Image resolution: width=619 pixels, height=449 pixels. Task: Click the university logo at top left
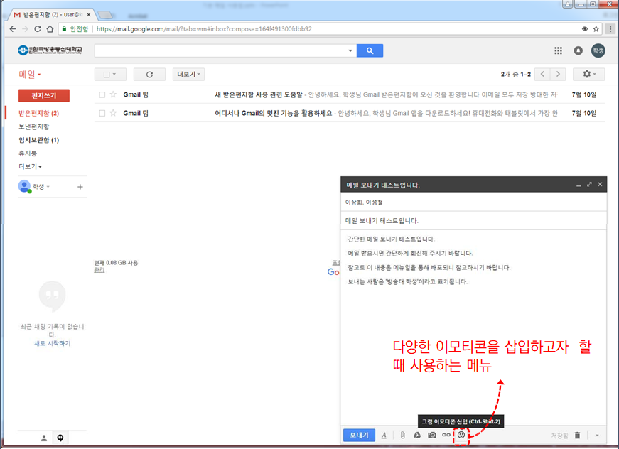click(x=50, y=50)
